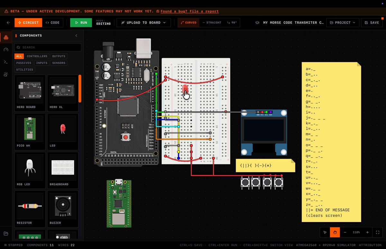Switch wire style to 90° angle

point(232,23)
